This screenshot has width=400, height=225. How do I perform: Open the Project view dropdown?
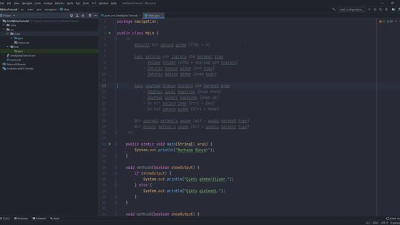[7, 16]
